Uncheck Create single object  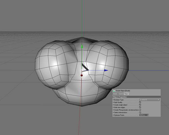point(140,105)
